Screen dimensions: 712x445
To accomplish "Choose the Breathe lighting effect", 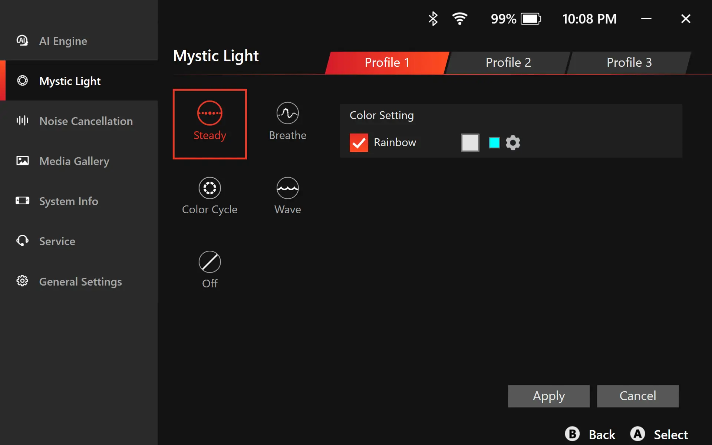I will [x=287, y=113].
